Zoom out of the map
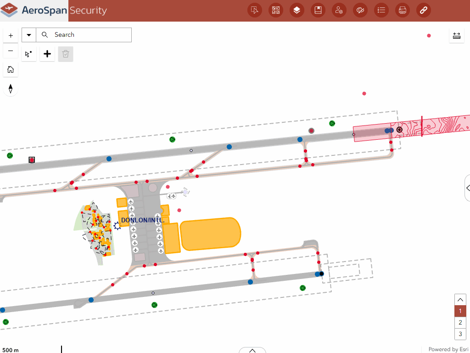The width and height of the screenshot is (470, 353). pos(11,51)
